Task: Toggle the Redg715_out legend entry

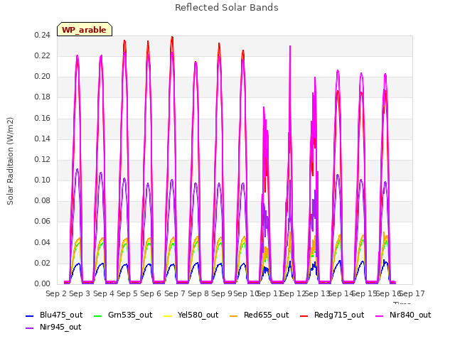Action: 332,315
